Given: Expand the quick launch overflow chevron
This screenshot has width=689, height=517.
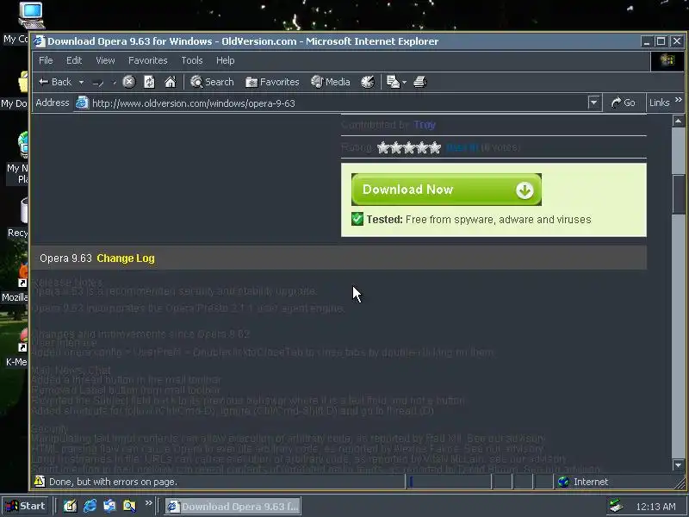Looking at the screenshot, I should (148, 502).
